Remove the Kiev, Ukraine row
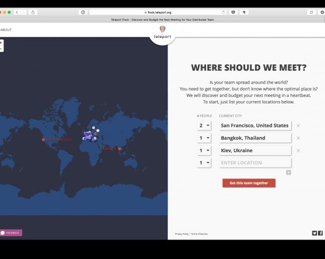The height and width of the screenshot is (259, 325). point(298,150)
